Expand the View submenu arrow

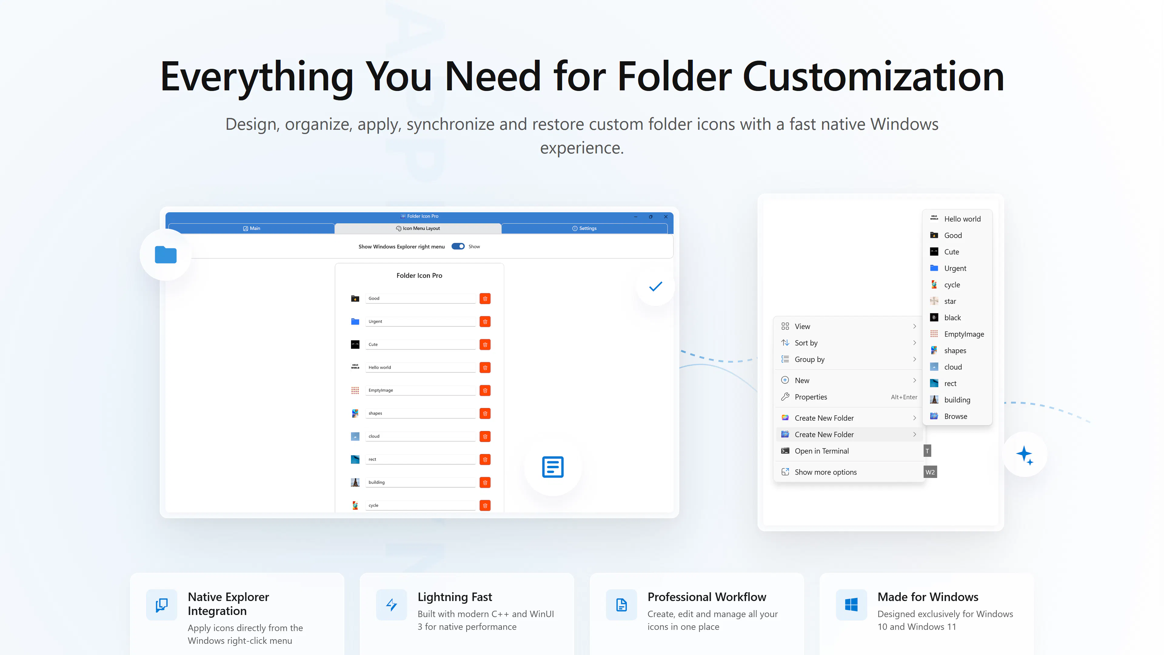(915, 326)
